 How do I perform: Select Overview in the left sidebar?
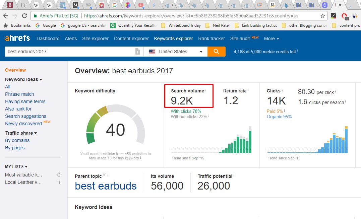coord(15,70)
